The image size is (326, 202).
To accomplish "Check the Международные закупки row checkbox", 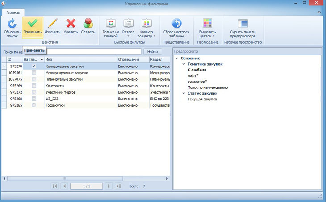I will [34, 73].
